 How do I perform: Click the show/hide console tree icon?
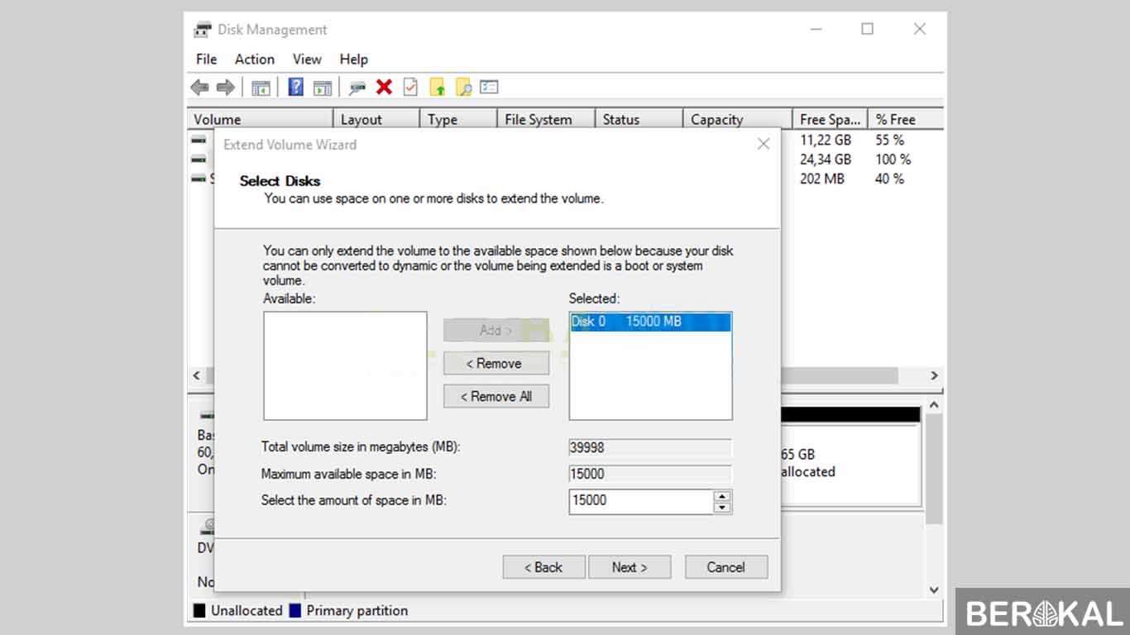[261, 88]
